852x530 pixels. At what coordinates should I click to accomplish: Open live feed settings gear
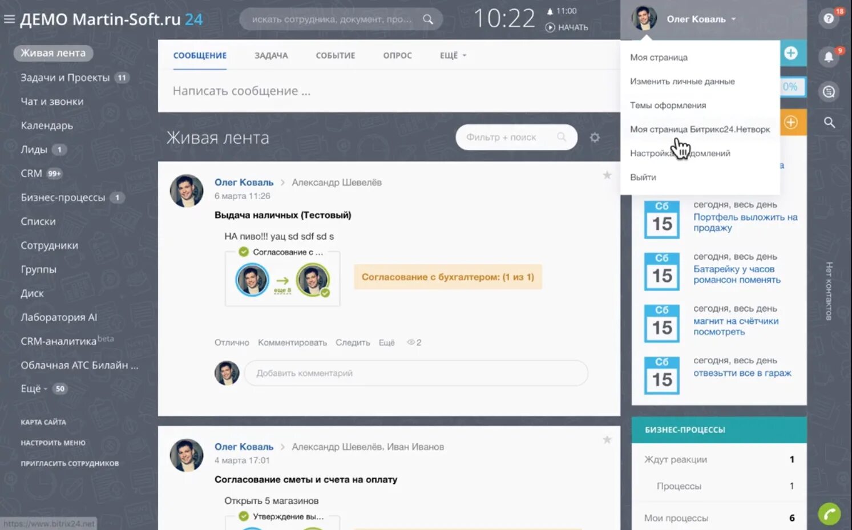tap(595, 137)
